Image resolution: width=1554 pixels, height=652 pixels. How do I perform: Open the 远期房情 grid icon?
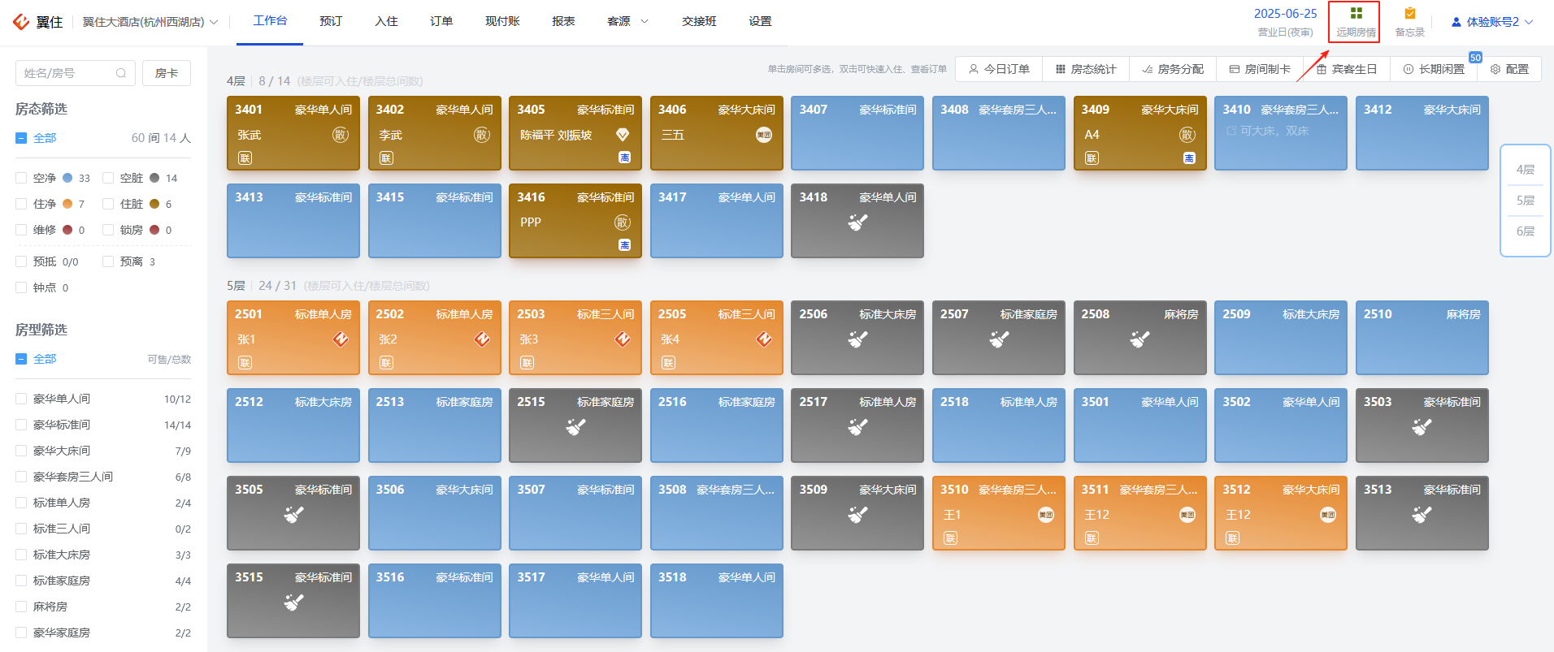point(1356,14)
